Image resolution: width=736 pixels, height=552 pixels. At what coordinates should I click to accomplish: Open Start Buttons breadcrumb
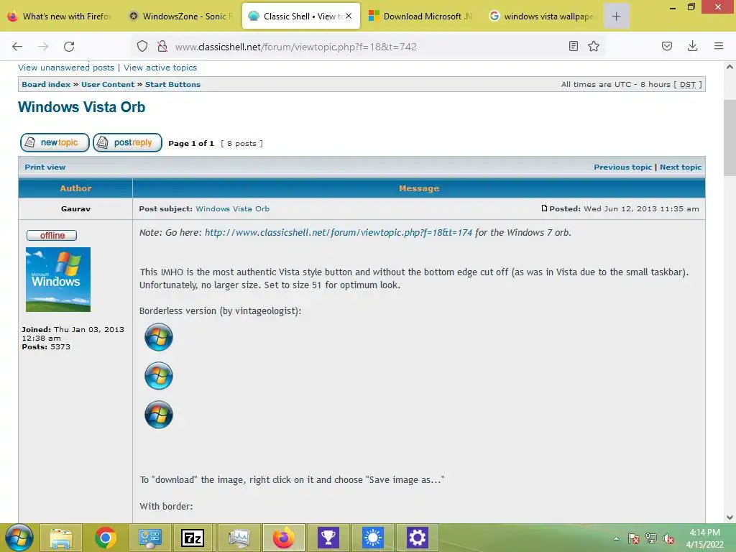(x=172, y=85)
